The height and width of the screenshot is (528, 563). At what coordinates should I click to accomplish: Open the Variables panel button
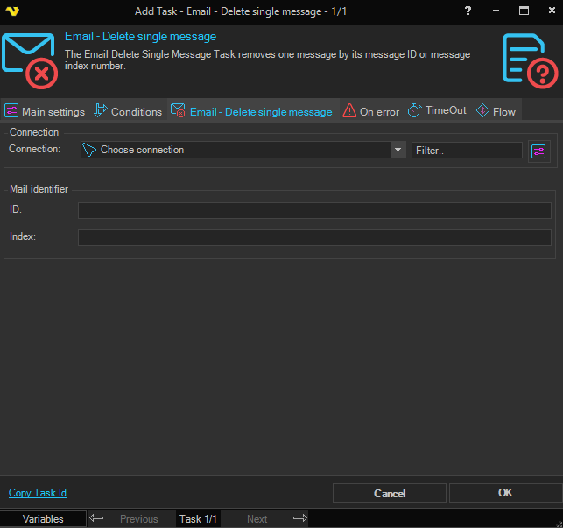coord(43,519)
